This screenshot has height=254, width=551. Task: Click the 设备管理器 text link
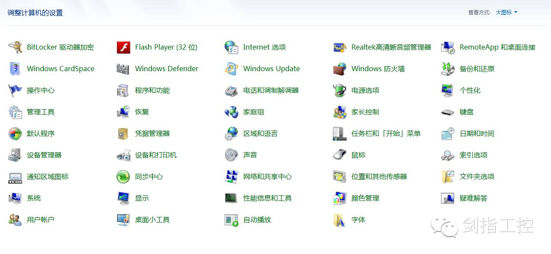pos(44,155)
